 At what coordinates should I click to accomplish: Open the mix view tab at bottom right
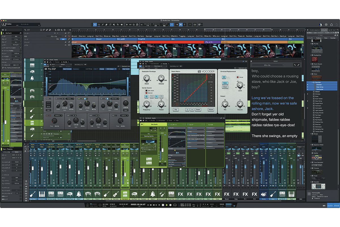coord(330,205)
